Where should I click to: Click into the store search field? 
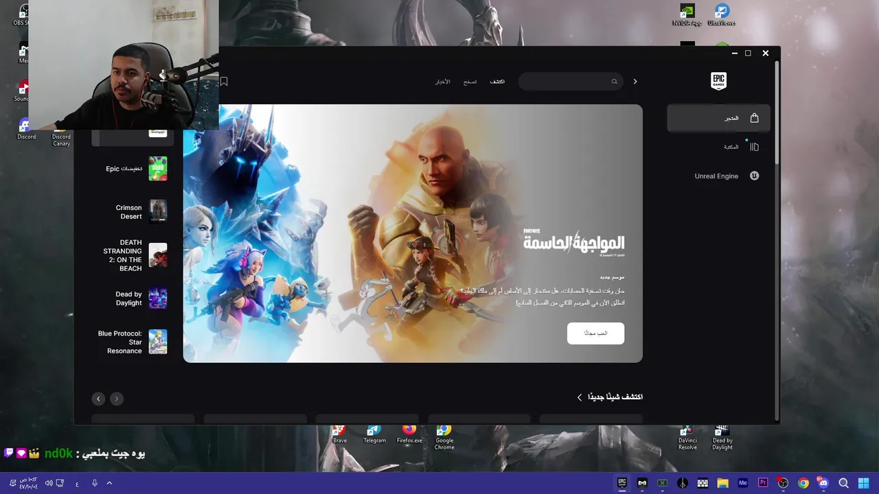tap(571, 82)
